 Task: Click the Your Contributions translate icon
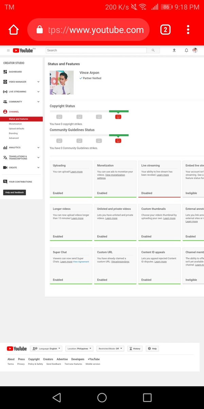(5, 182)
